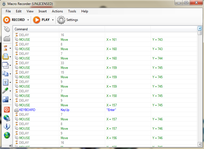Expand the documents icon dropdown arrow

(x=10, y=74)
